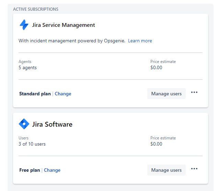Click the incident management powered by Opsgenie text
This screenshot has height=191, width=219.
click(72, 41)
